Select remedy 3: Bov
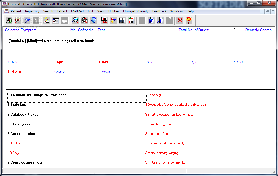278x176 pixels. click(103, 62)
